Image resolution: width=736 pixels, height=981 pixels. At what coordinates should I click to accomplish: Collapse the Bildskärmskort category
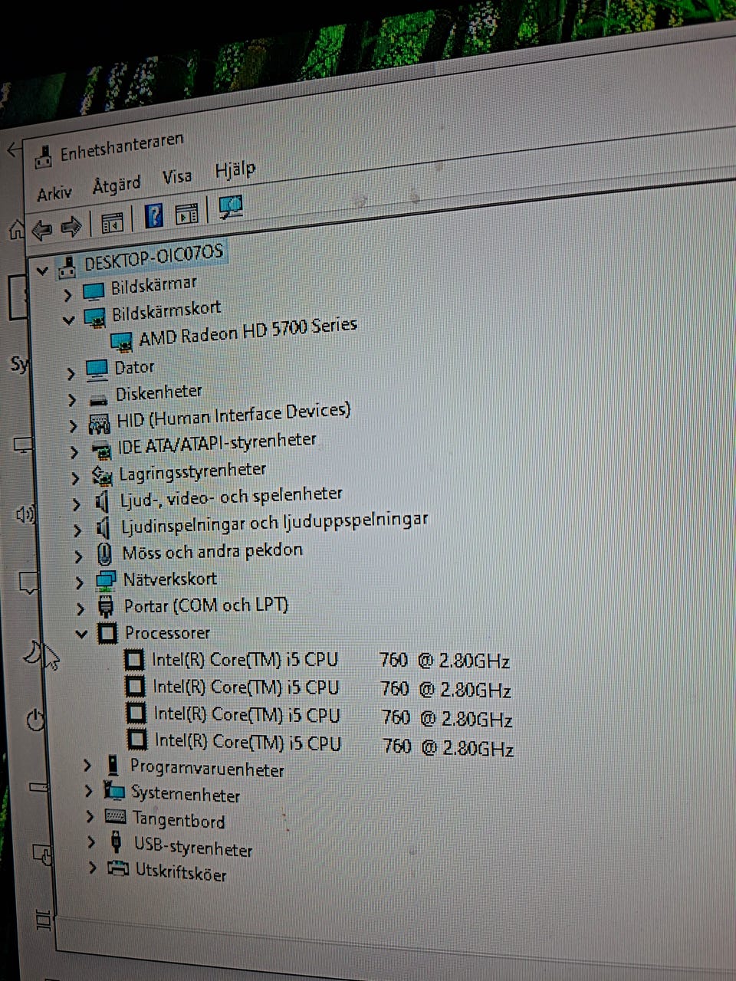(x=69, y=320)
